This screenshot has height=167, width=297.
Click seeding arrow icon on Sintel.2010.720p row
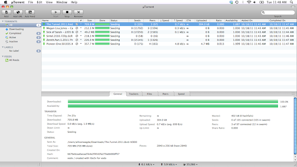44,36
